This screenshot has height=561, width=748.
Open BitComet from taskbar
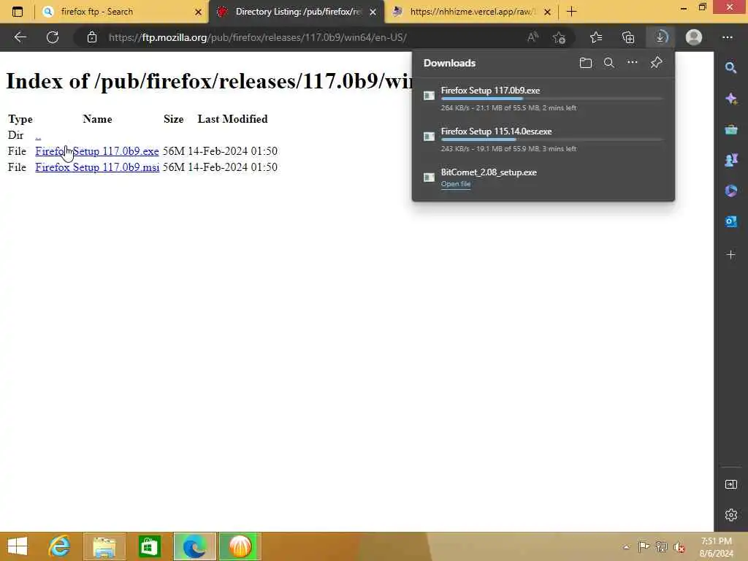(x=240, y=546)
